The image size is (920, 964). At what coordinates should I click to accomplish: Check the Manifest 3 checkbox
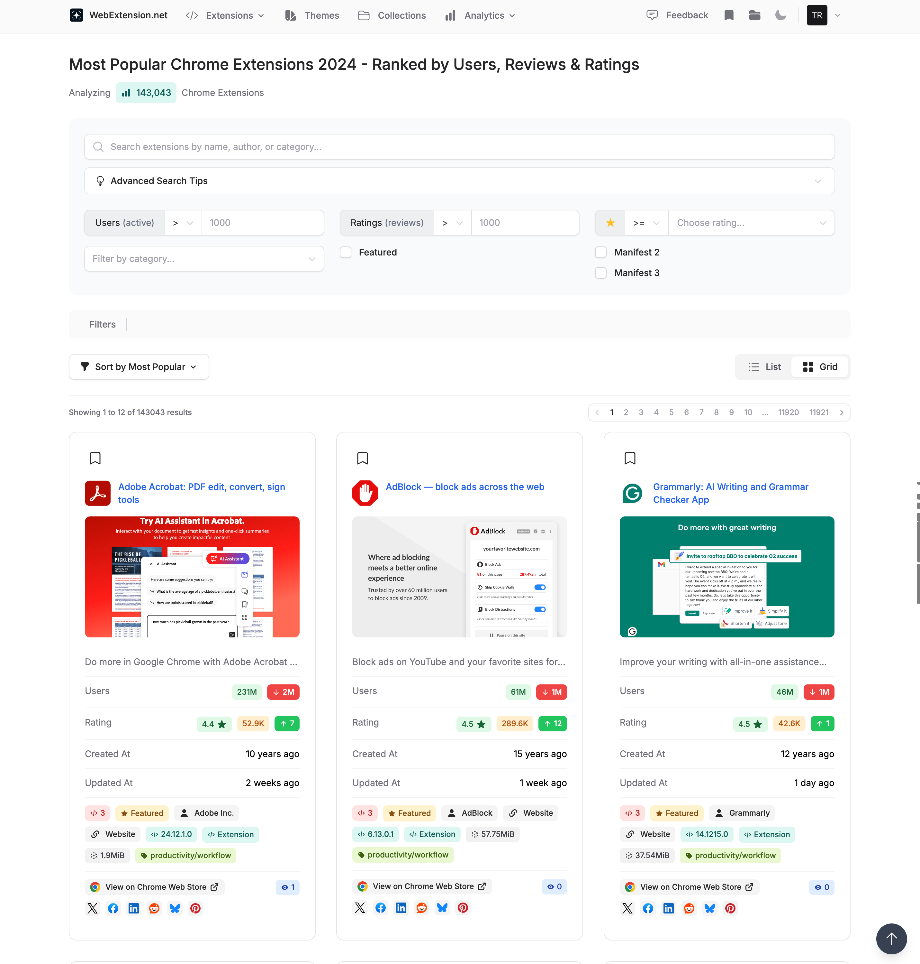601,273
